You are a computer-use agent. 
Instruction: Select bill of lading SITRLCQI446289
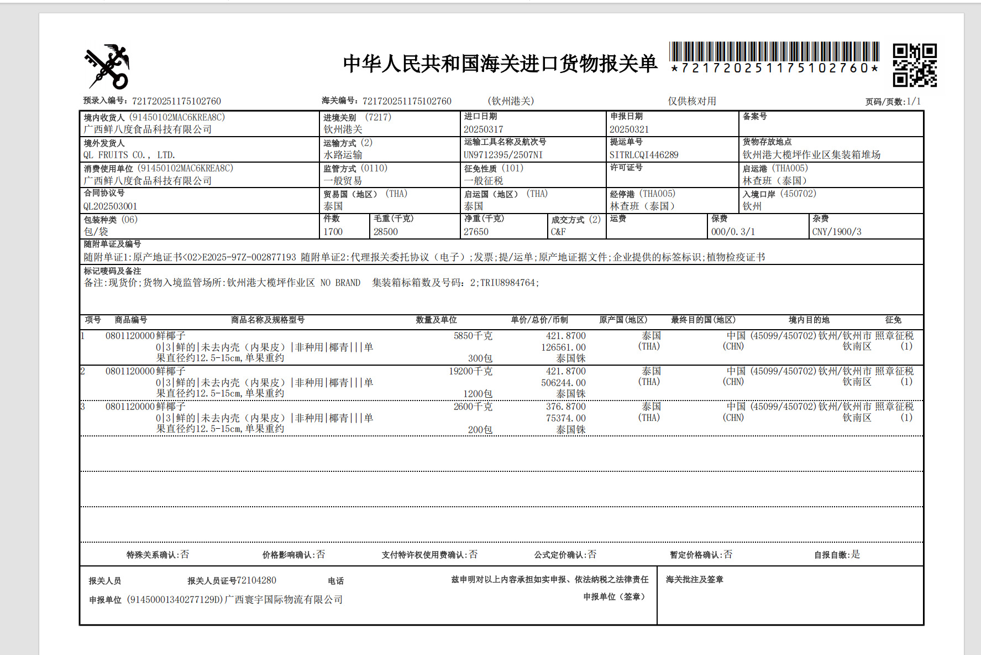point(644,155)
